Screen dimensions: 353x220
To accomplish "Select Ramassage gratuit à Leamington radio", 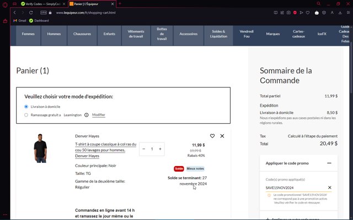I will click(26, 115).
